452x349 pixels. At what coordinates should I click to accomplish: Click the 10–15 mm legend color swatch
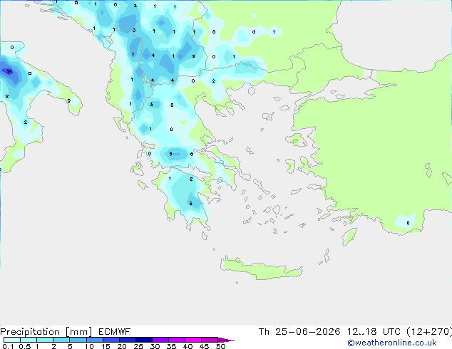[x=94, y=340]
